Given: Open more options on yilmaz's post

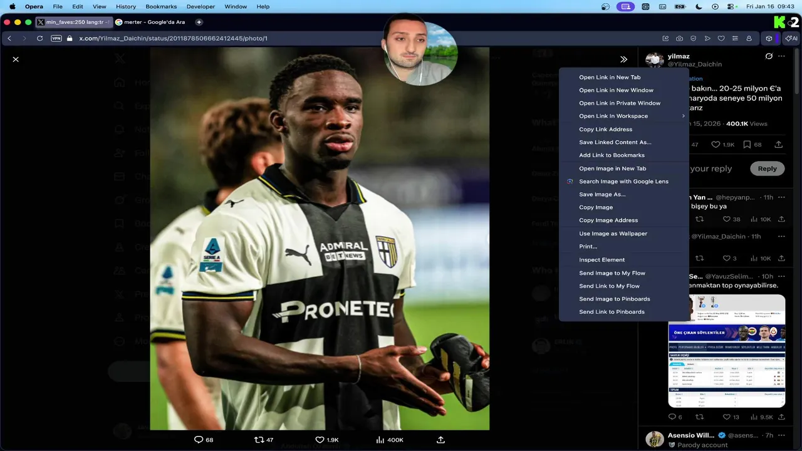Looking at the screenshot, I should (x=781, y=56).
